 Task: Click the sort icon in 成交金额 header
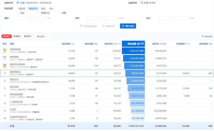143,44
